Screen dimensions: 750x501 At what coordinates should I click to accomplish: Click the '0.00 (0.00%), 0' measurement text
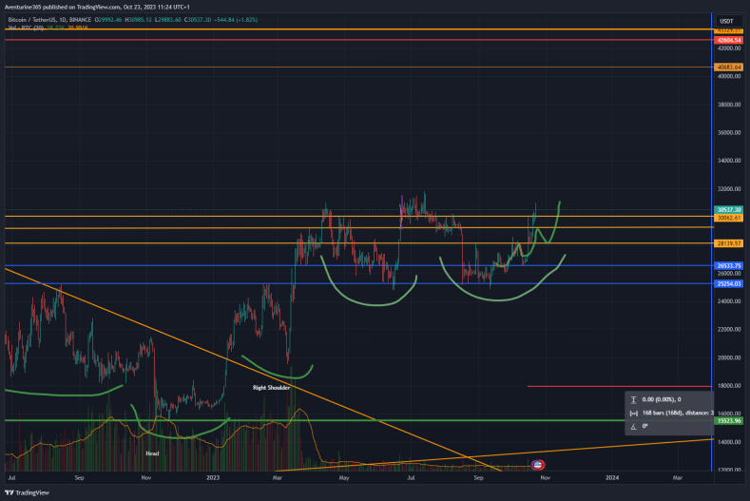662,399
